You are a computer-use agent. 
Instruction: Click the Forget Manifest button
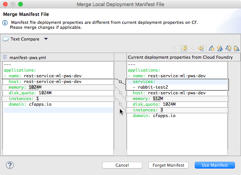coord(169,165)
